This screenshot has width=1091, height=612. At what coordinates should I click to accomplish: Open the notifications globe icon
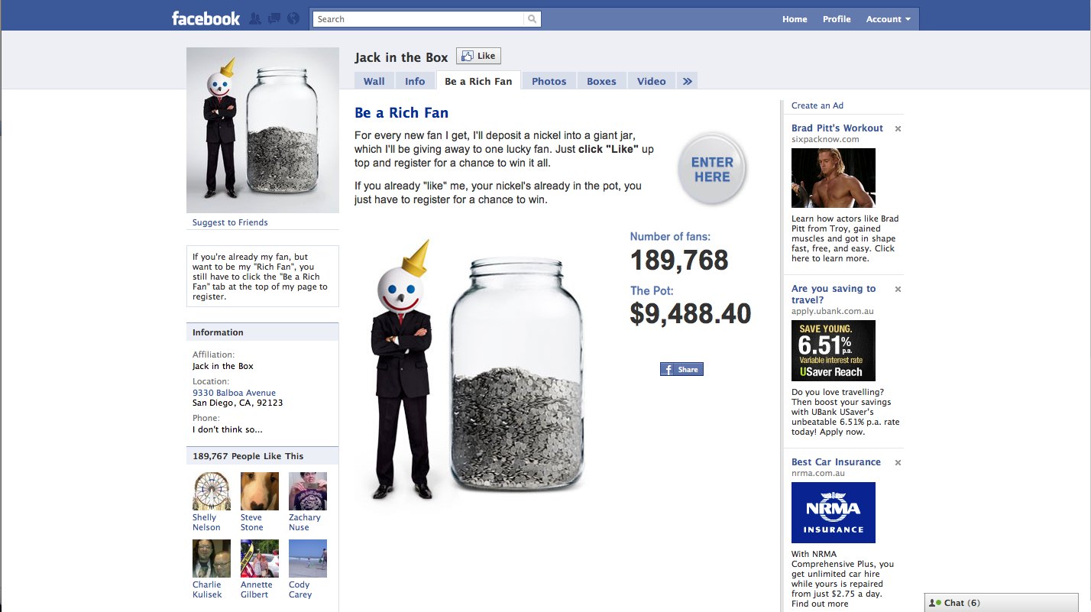tap(293, 19)
